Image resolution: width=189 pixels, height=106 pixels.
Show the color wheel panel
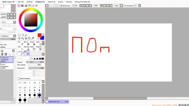tap(19, 6)
